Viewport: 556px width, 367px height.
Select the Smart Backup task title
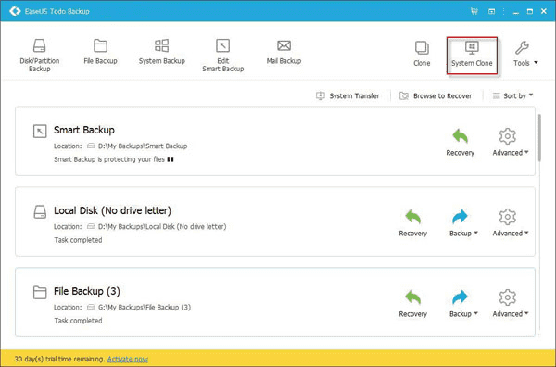coord(84,130)
